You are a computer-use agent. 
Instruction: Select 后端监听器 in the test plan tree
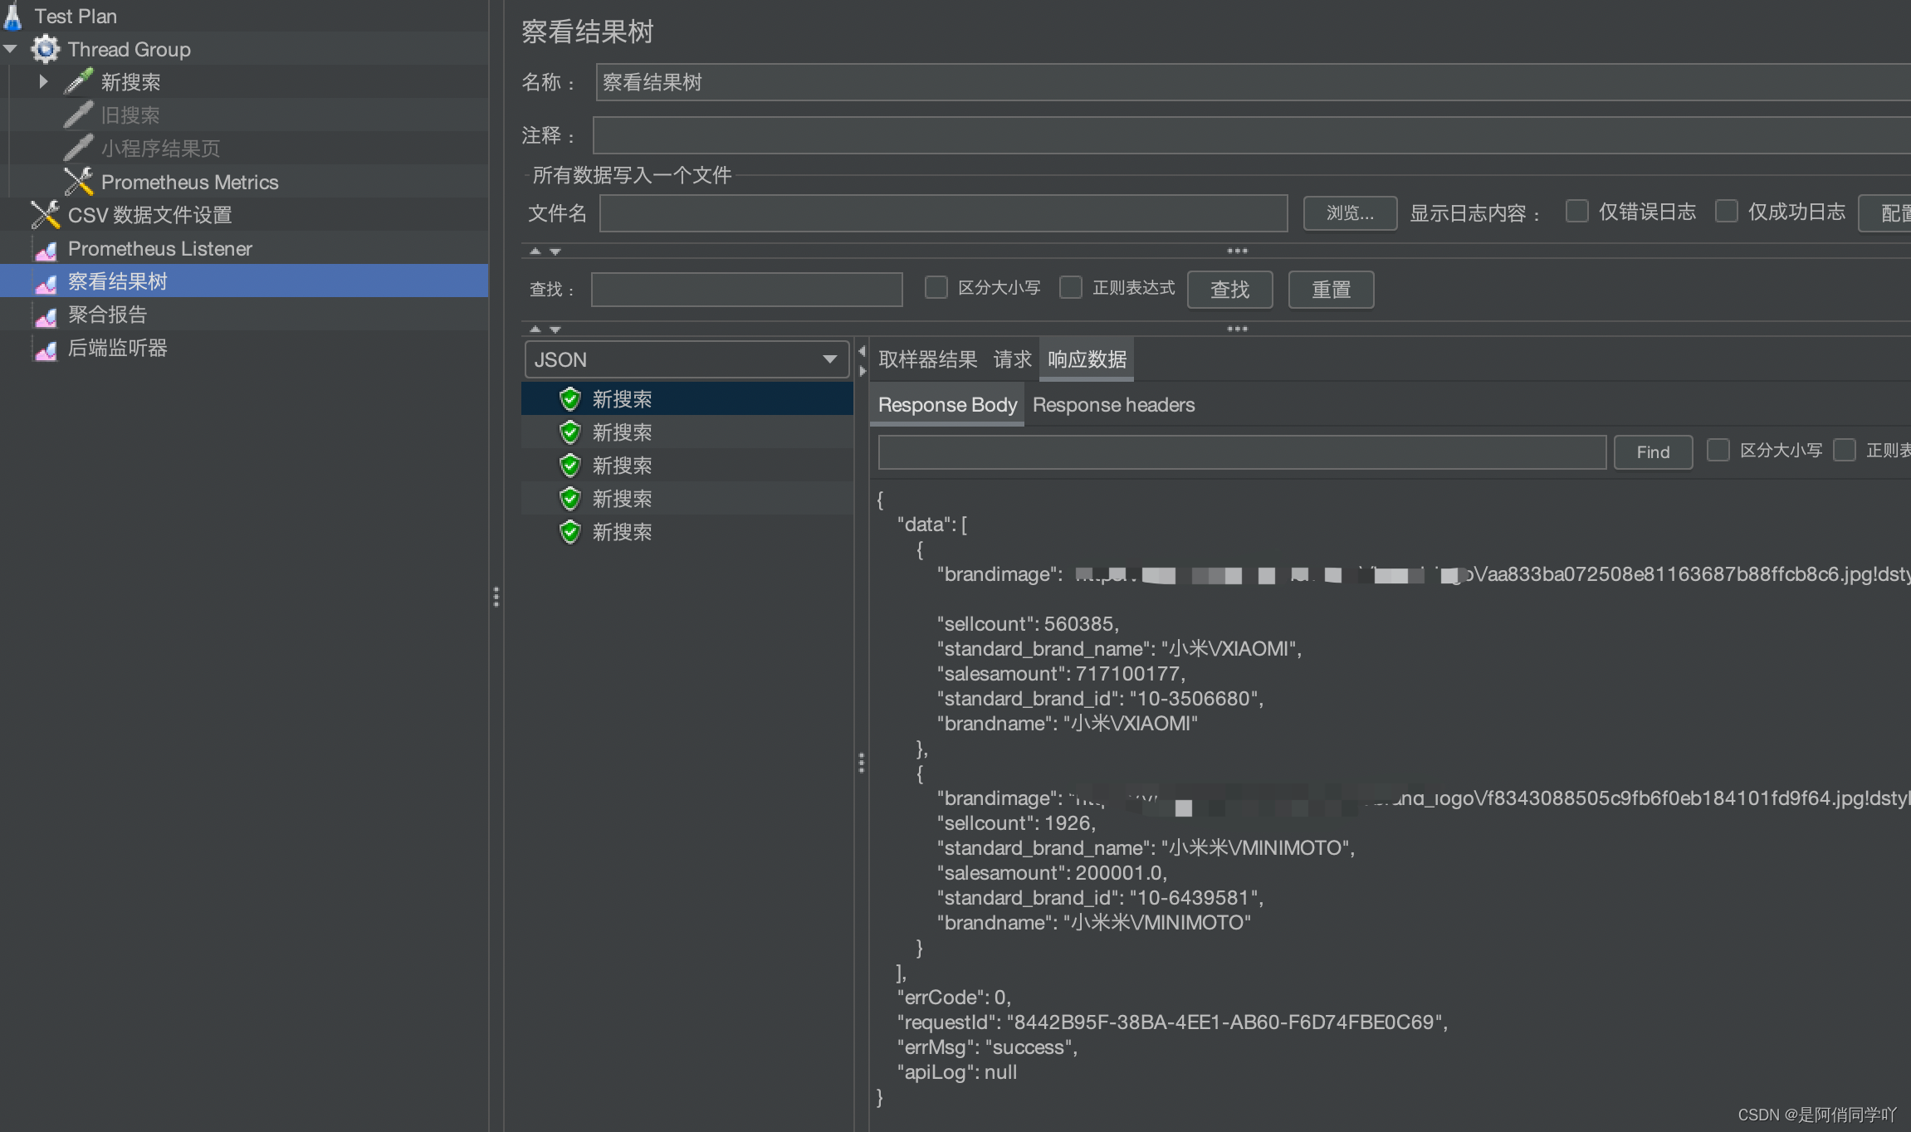(117, 349)
